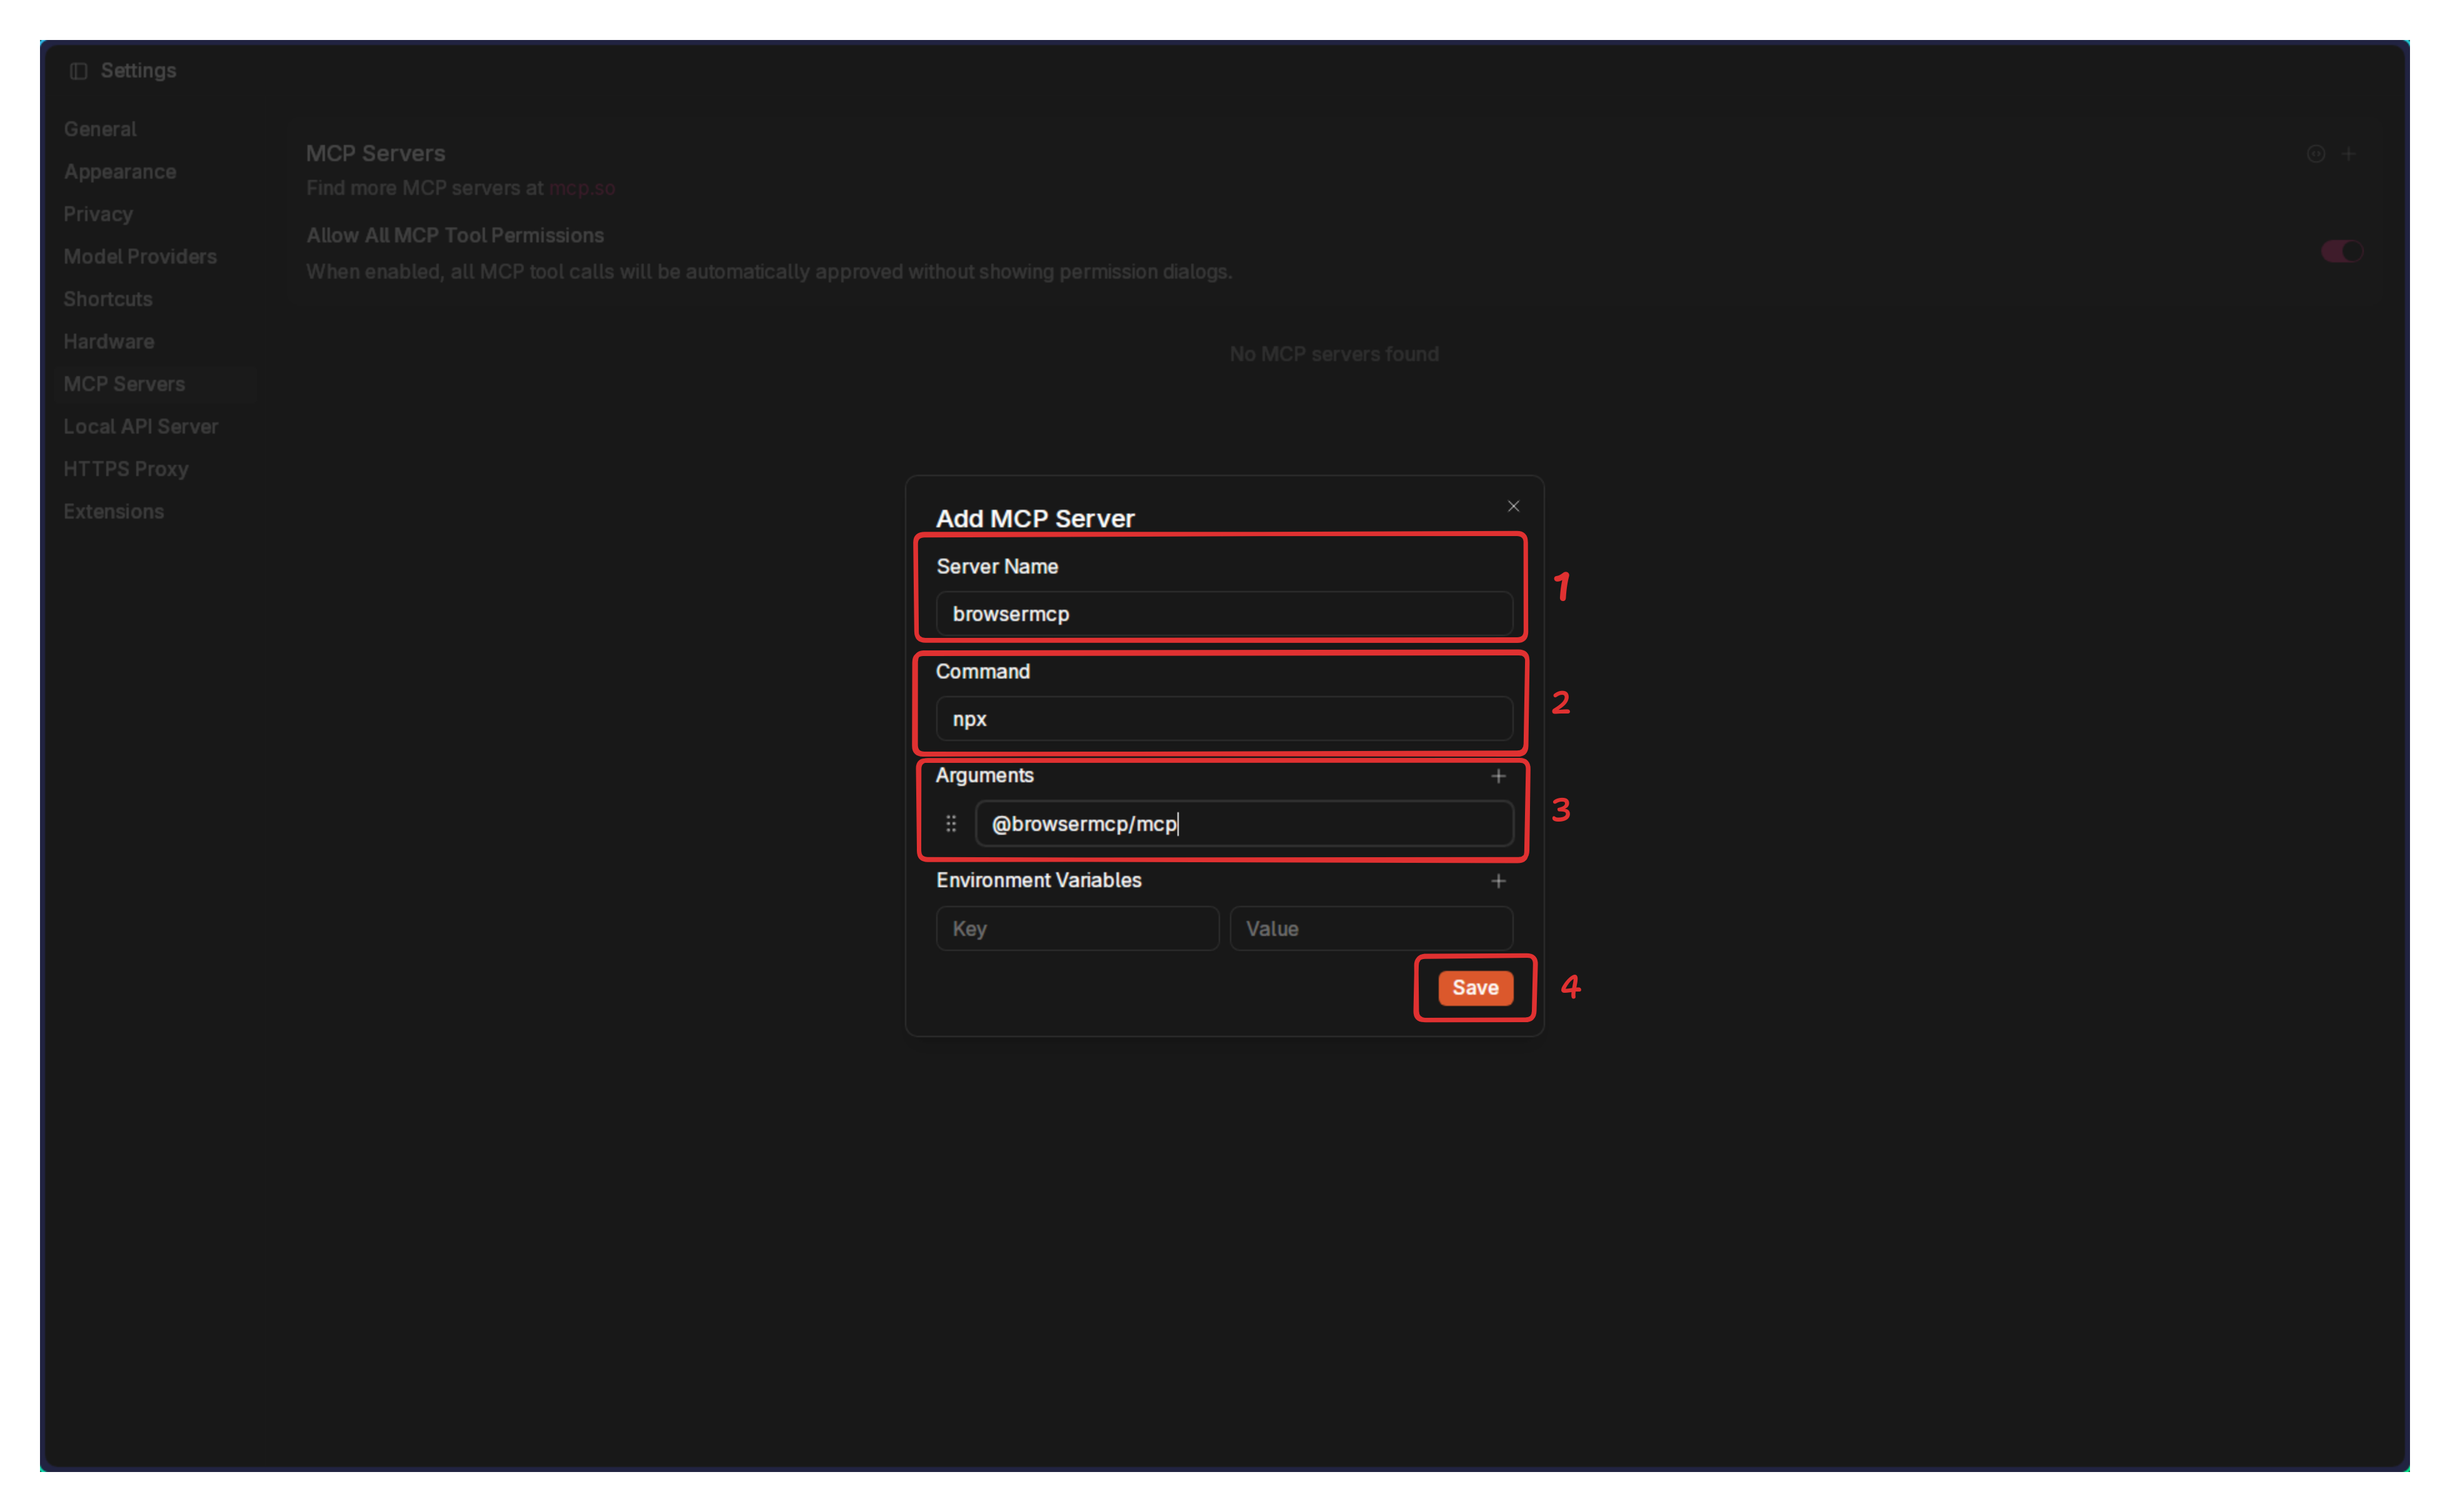Open the Shortcuts settings section
The height and width of the screenshot is (1512, 2450).
107,298
